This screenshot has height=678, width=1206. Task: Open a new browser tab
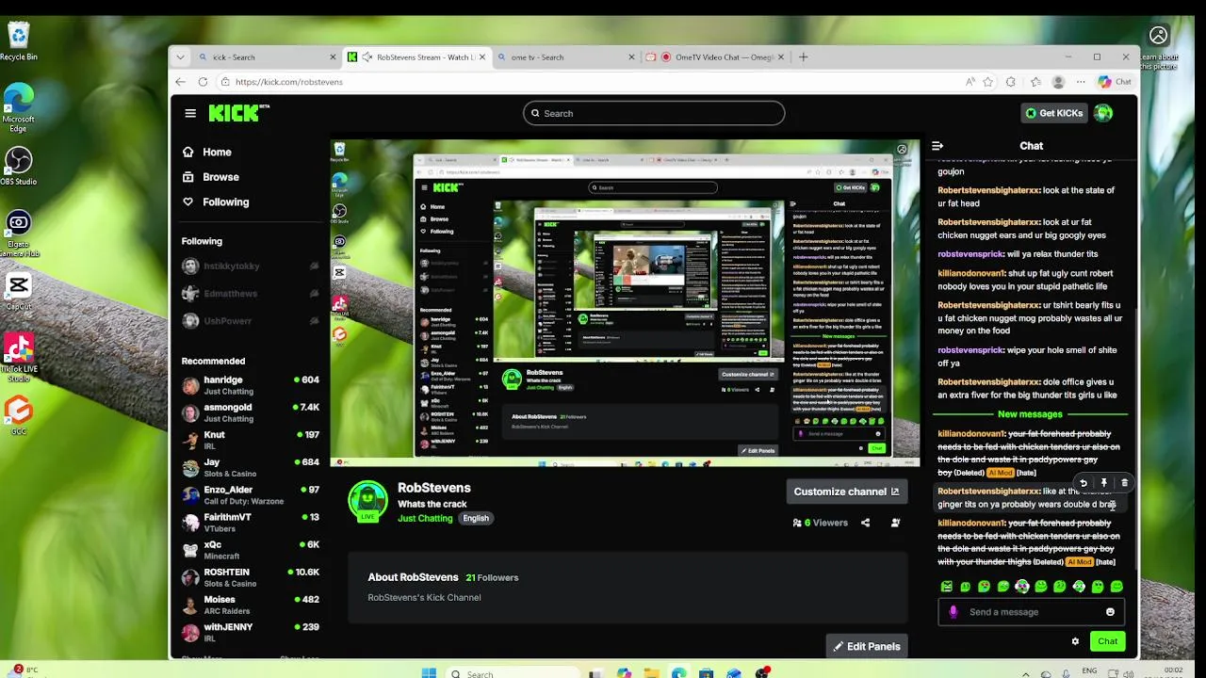(x=804, y=56)
